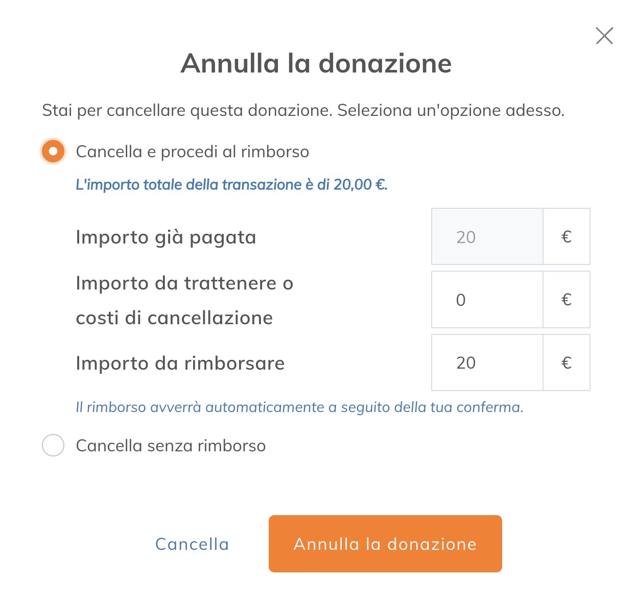Click the total transaction amount notice

click(x=231, y=185)
